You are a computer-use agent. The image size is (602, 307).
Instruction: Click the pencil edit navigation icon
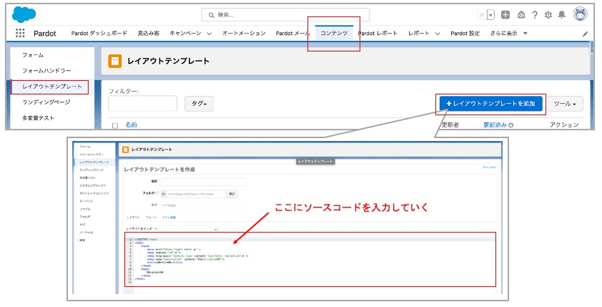point(585,34)
